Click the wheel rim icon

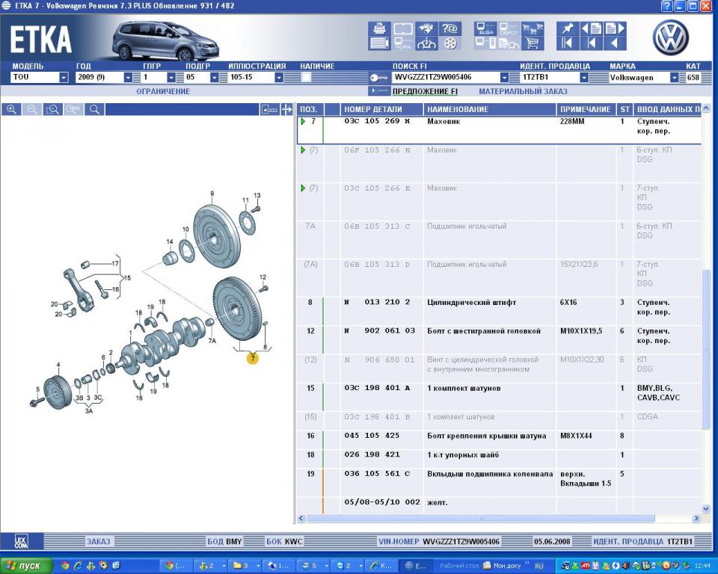[450, 43]
